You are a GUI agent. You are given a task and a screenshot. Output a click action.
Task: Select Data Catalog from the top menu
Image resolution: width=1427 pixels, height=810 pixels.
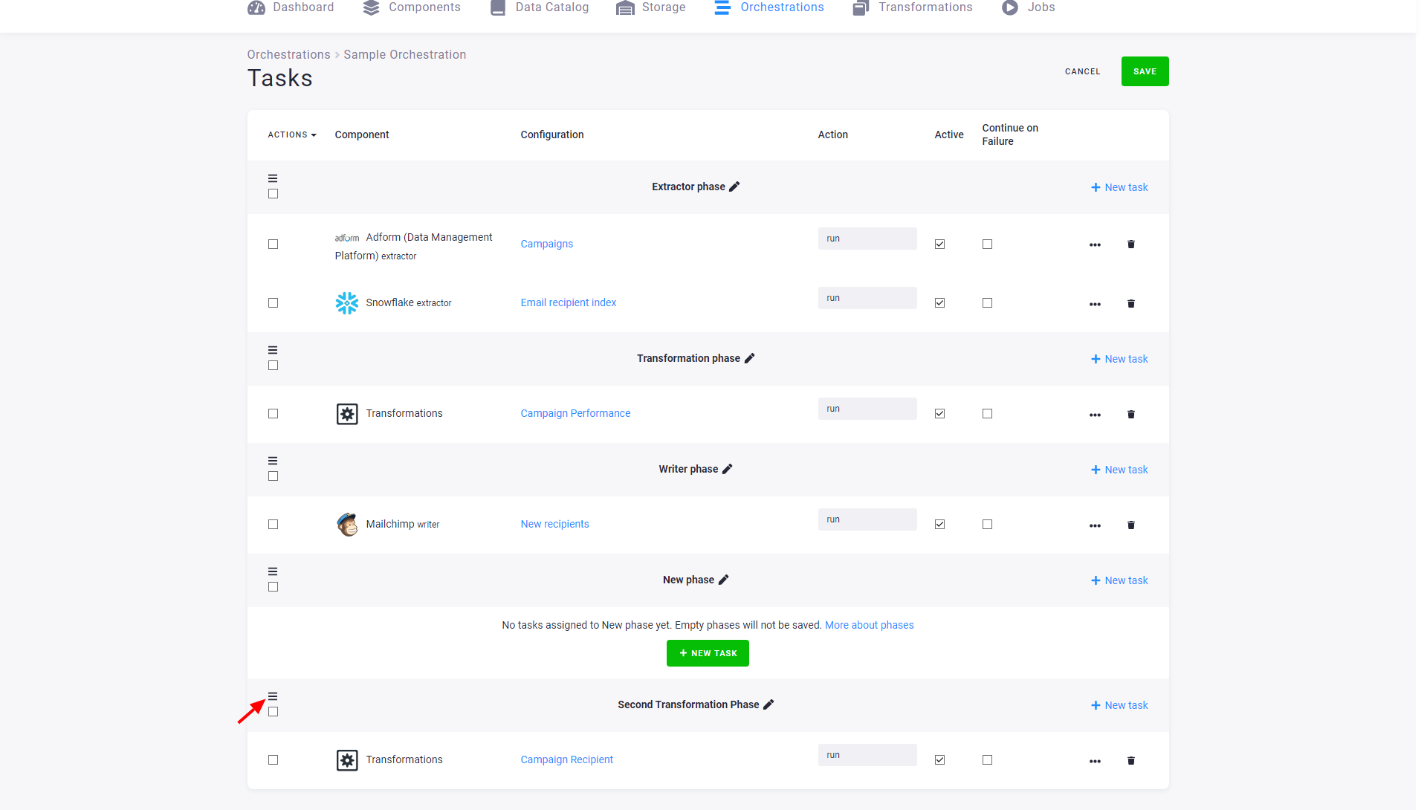pyautogui.click(x=497, y=8)
